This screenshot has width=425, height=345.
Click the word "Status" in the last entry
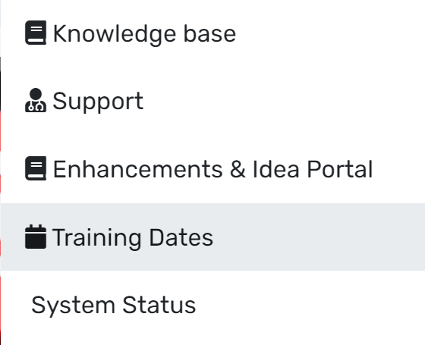(x=159, y=305)
